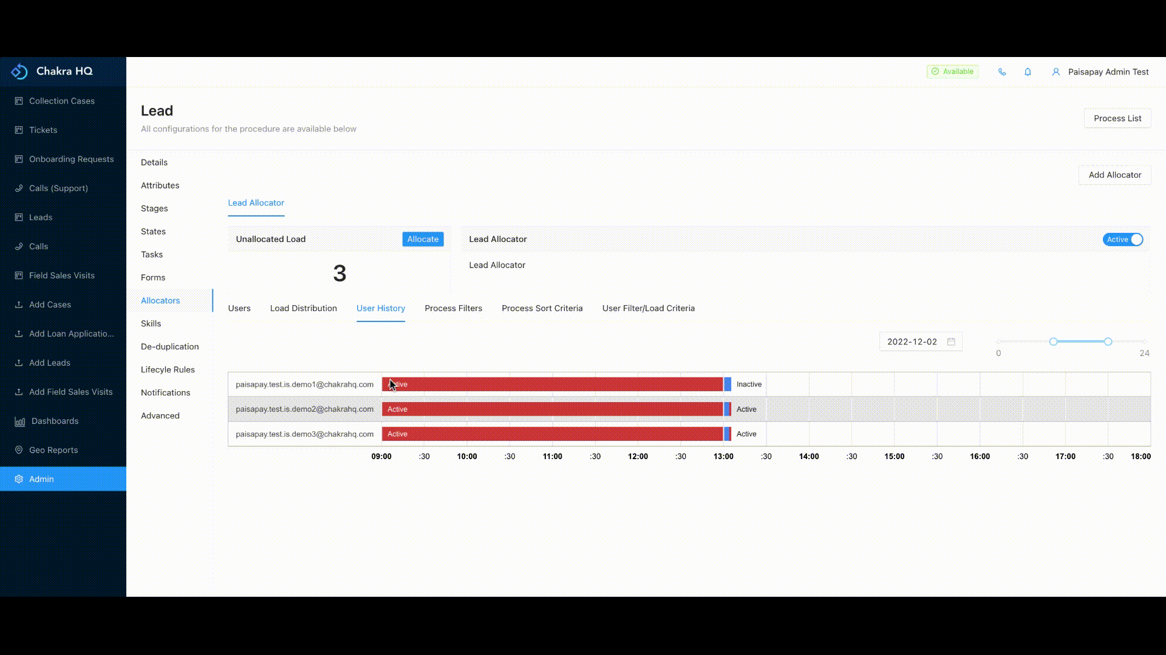Open the Dashboards section
Viewport: 1166px width, 655px height.
pos(54,421)
